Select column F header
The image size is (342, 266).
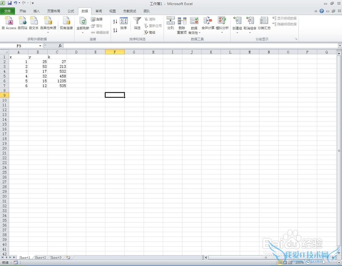coord(115,52)
